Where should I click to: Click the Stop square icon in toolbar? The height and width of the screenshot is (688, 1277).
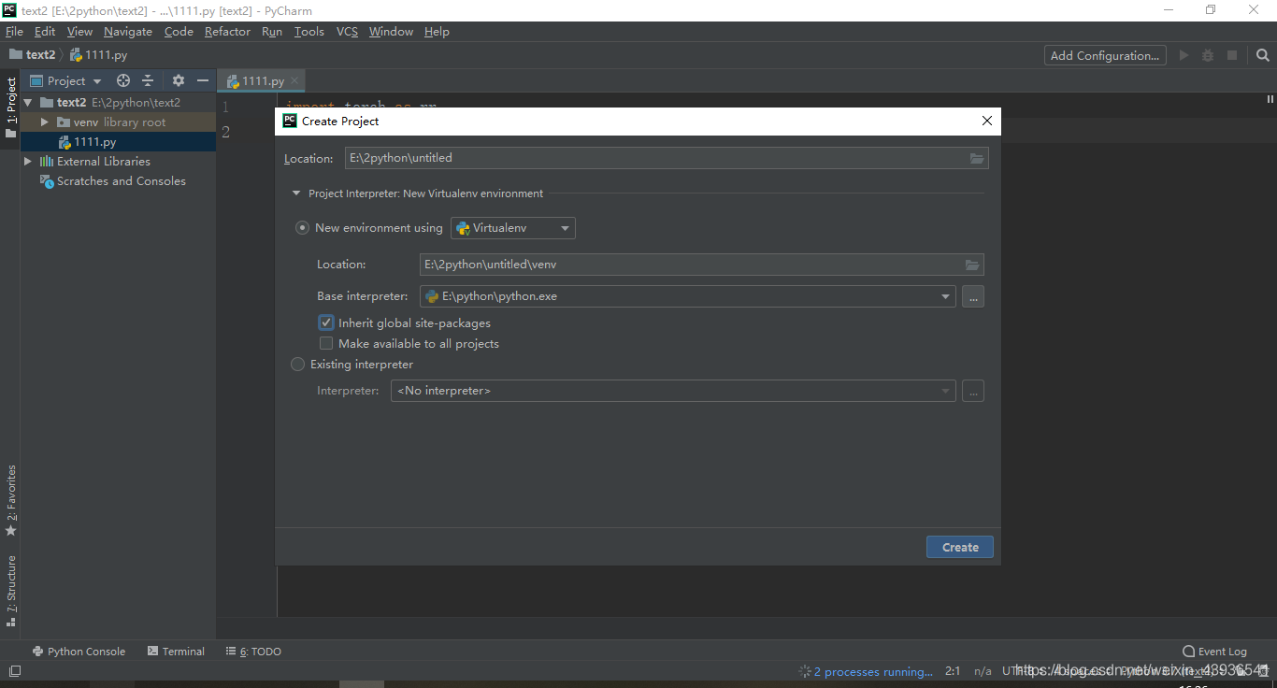click(1232, 56)
